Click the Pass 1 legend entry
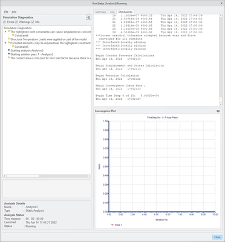Viewport: 225px width, 242px height. click(116, 224)
